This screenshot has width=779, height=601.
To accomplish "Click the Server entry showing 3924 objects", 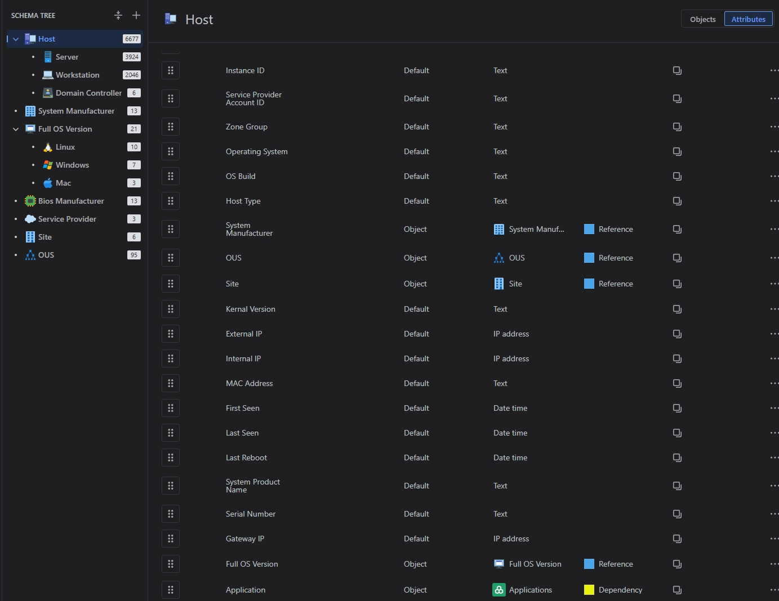I will coord(66,57).
